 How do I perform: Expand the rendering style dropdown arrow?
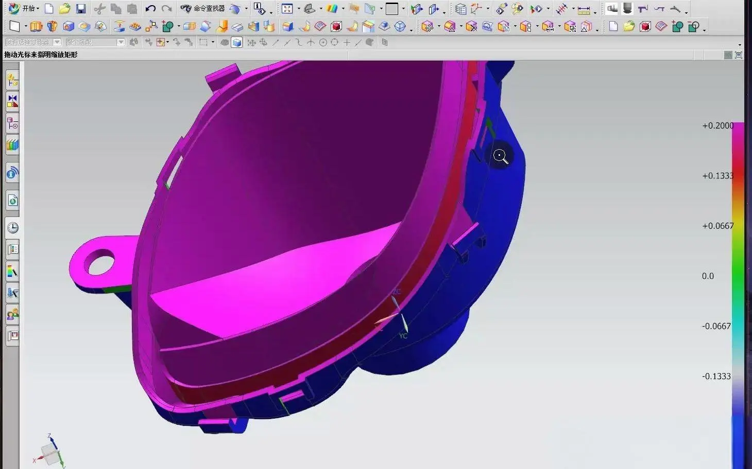(x=343, y=9)
